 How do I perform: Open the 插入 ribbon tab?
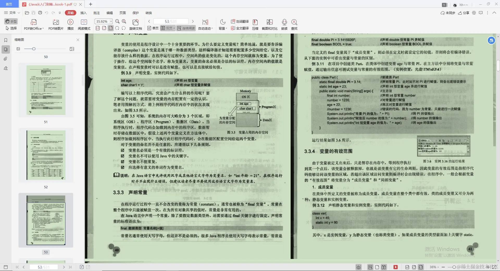click(83, 12)
